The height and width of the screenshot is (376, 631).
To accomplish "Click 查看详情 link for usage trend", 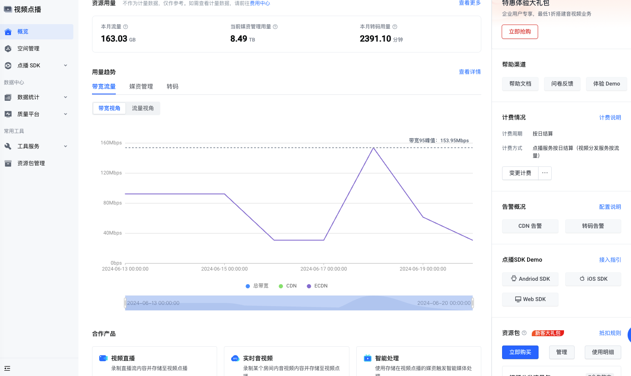I will tap(470, 72).
